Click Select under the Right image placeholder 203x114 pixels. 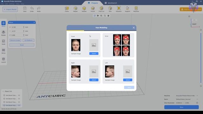click(94, 80)
